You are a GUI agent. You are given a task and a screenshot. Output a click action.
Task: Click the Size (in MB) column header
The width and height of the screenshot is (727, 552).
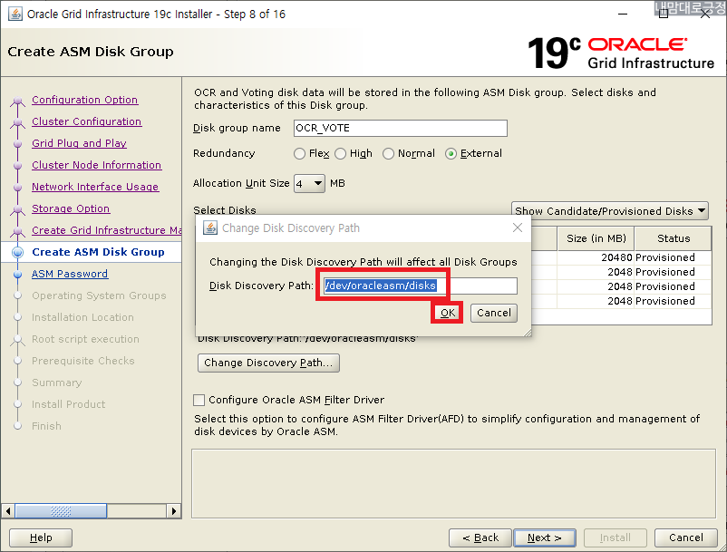point(596,238)
